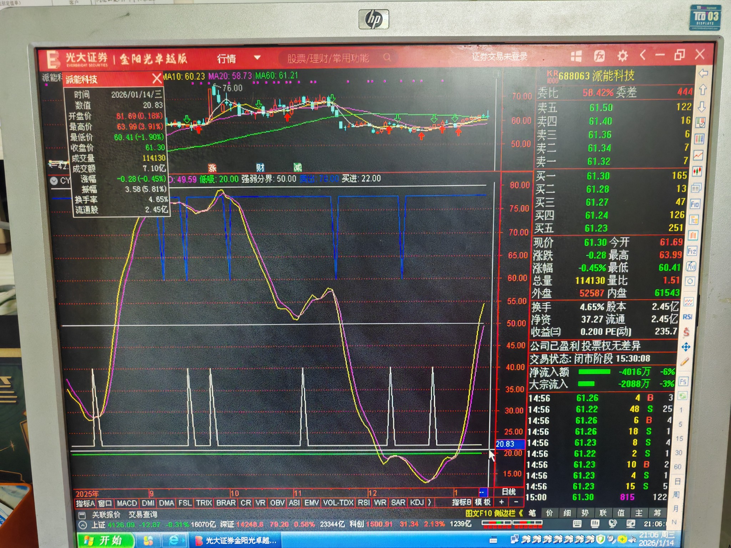Select the KDJ indicator tab

(417, 502)
